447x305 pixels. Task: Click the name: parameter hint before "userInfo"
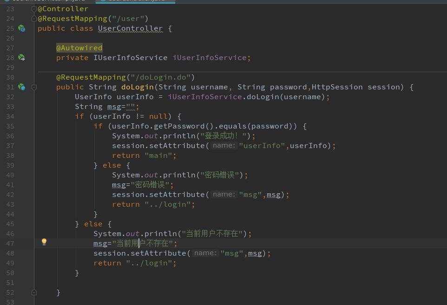(224, 146)
